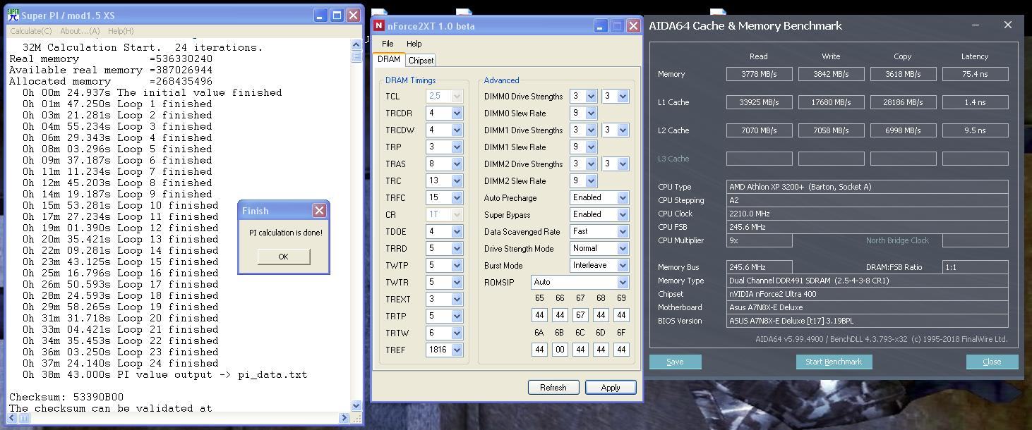Screen dimensions: 1032x430
Task: Maximize the Super PI window
Action: tap(337, 16)
